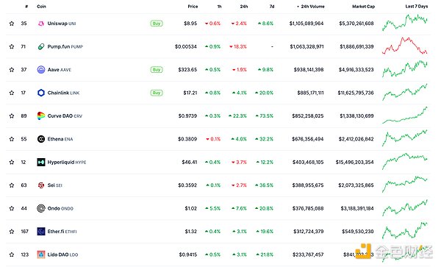Click the Uniswap coin logo icon
Image resolution: width=441 pixels, height=267 pixels.
coord(41,24)
